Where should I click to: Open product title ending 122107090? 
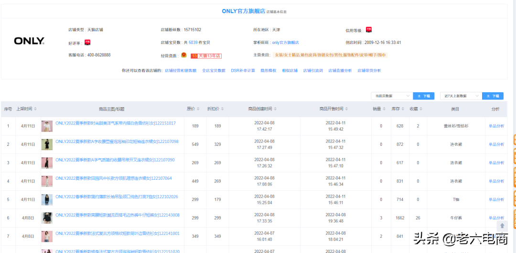(115, 160)
